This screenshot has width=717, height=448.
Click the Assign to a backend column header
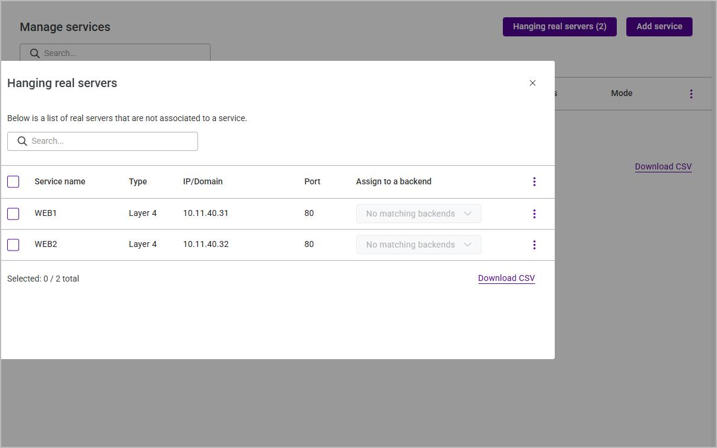(394, 181)
